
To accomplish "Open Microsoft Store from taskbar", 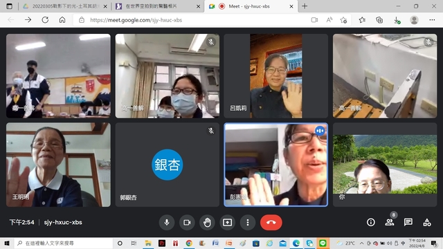I will coord(256,243).
